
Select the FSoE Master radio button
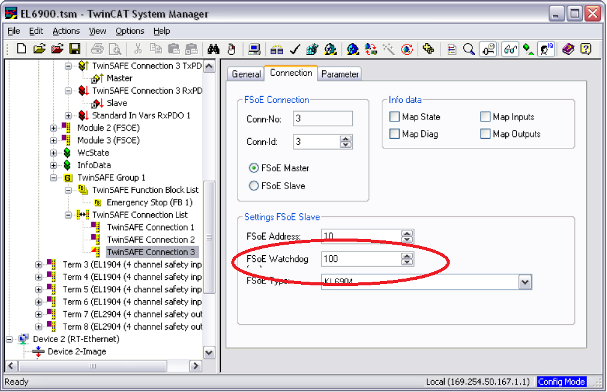click(x=254, y=168)
